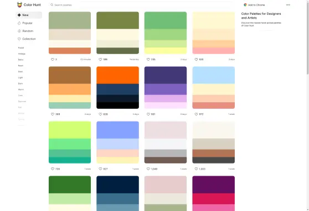Copy the mint bottom stripe of brown-orange palette
Image resolution: width=309 pixels, height=211 pixels.
click(70, 106)
